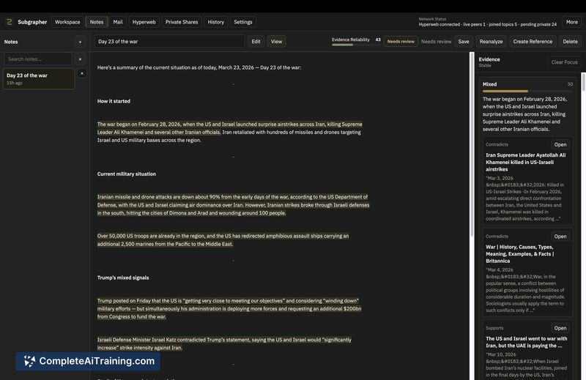This screenshot has width=586, height=380.
Task: Select Day 23 of the war note
Action: (39, 78)
